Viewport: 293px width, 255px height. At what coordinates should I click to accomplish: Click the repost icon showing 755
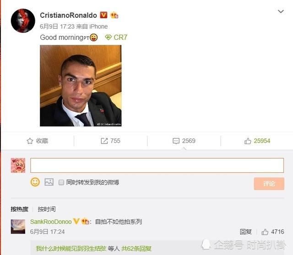(x=104, y=141)
